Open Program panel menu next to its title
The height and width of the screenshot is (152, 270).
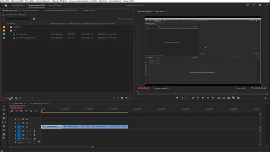point(166,11)
